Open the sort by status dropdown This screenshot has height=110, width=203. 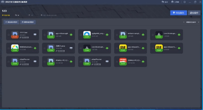click(x=191, y=22)
